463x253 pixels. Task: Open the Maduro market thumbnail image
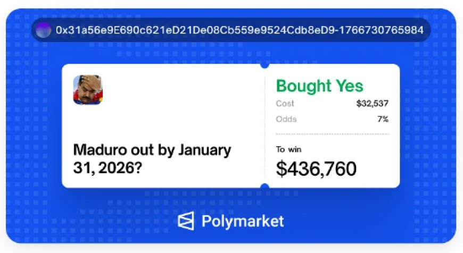point(88,90)
